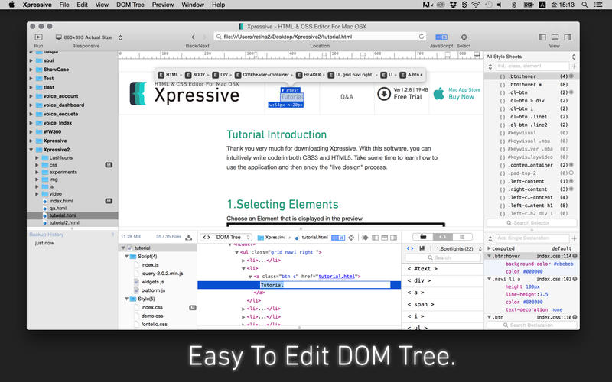Go back with the Back arrow
612x382 pixels.
(x=194, y=37)
